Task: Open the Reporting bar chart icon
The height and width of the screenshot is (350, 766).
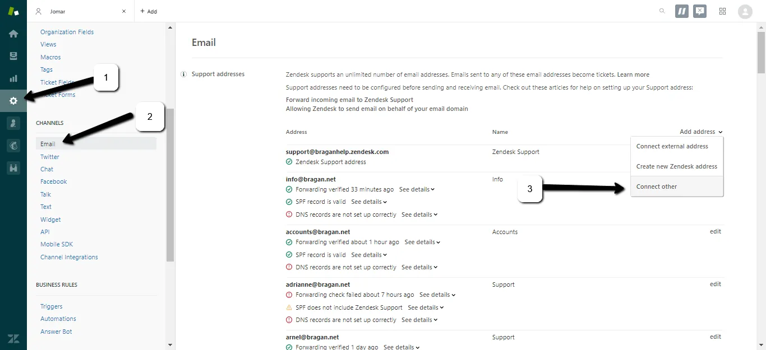Action: tap(13, 78)
